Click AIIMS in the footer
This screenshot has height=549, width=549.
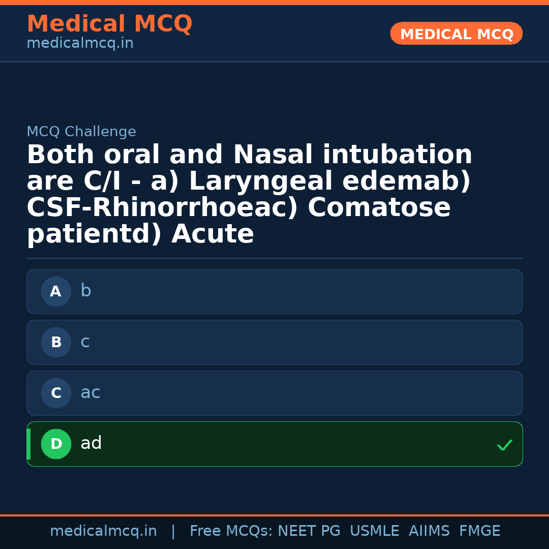[429, 531]
